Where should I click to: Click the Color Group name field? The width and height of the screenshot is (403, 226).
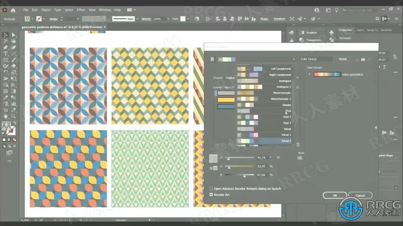(316, 59)
